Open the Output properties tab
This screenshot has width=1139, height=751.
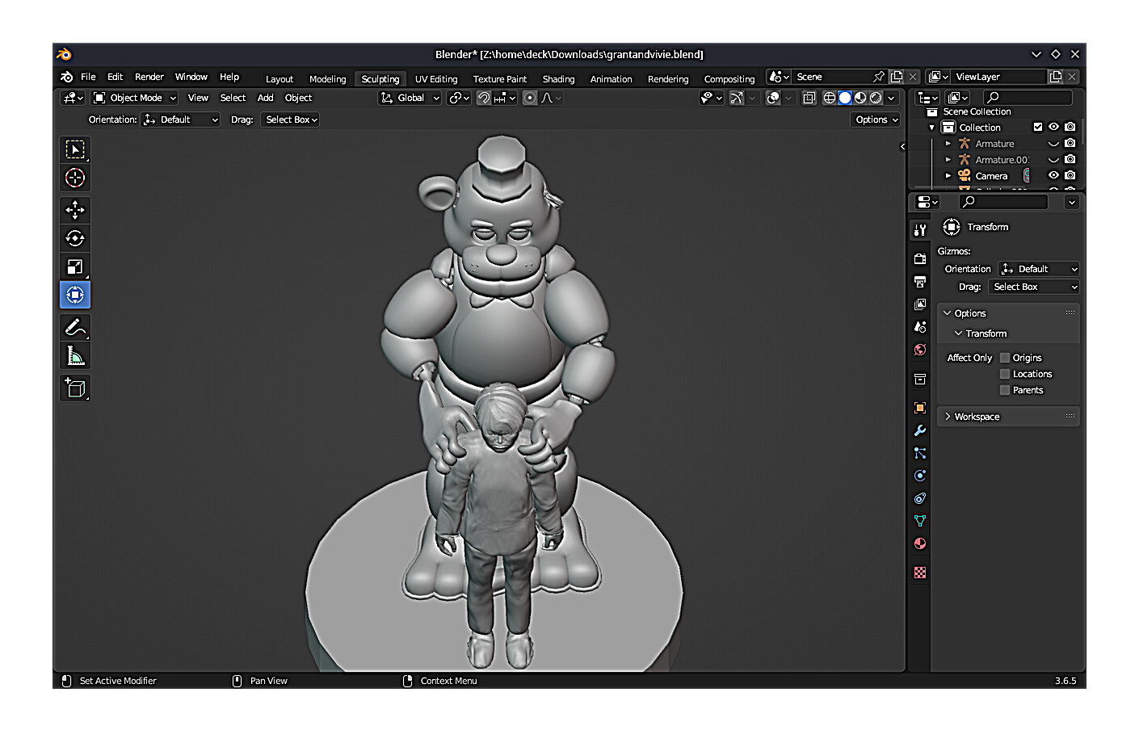point(920,282)
